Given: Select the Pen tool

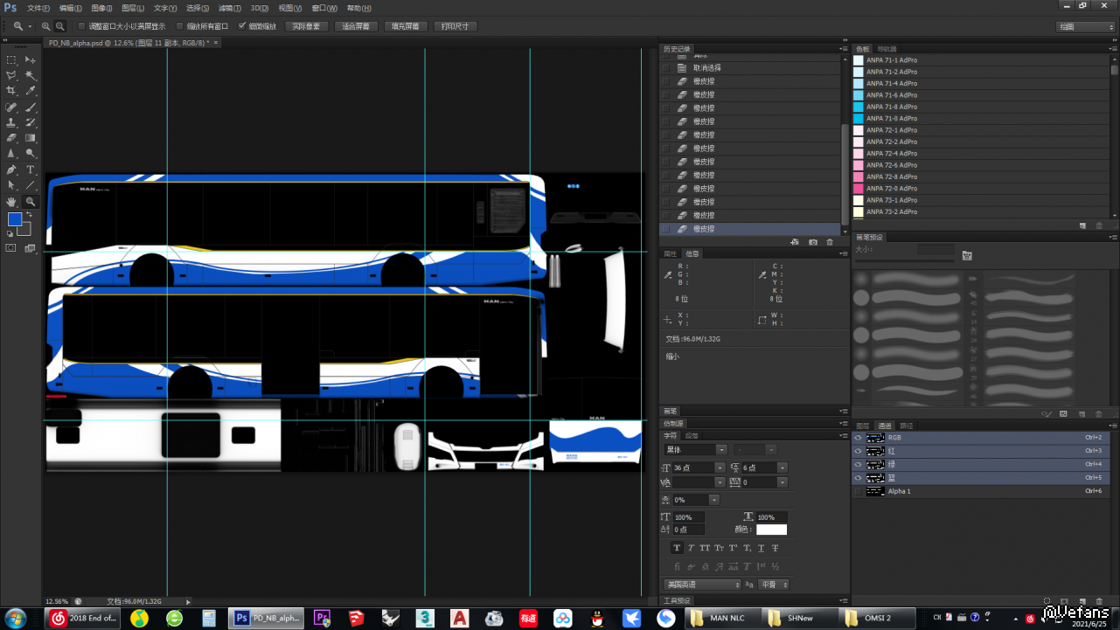Looking at the screenshot, I should [x=11, y=170].
